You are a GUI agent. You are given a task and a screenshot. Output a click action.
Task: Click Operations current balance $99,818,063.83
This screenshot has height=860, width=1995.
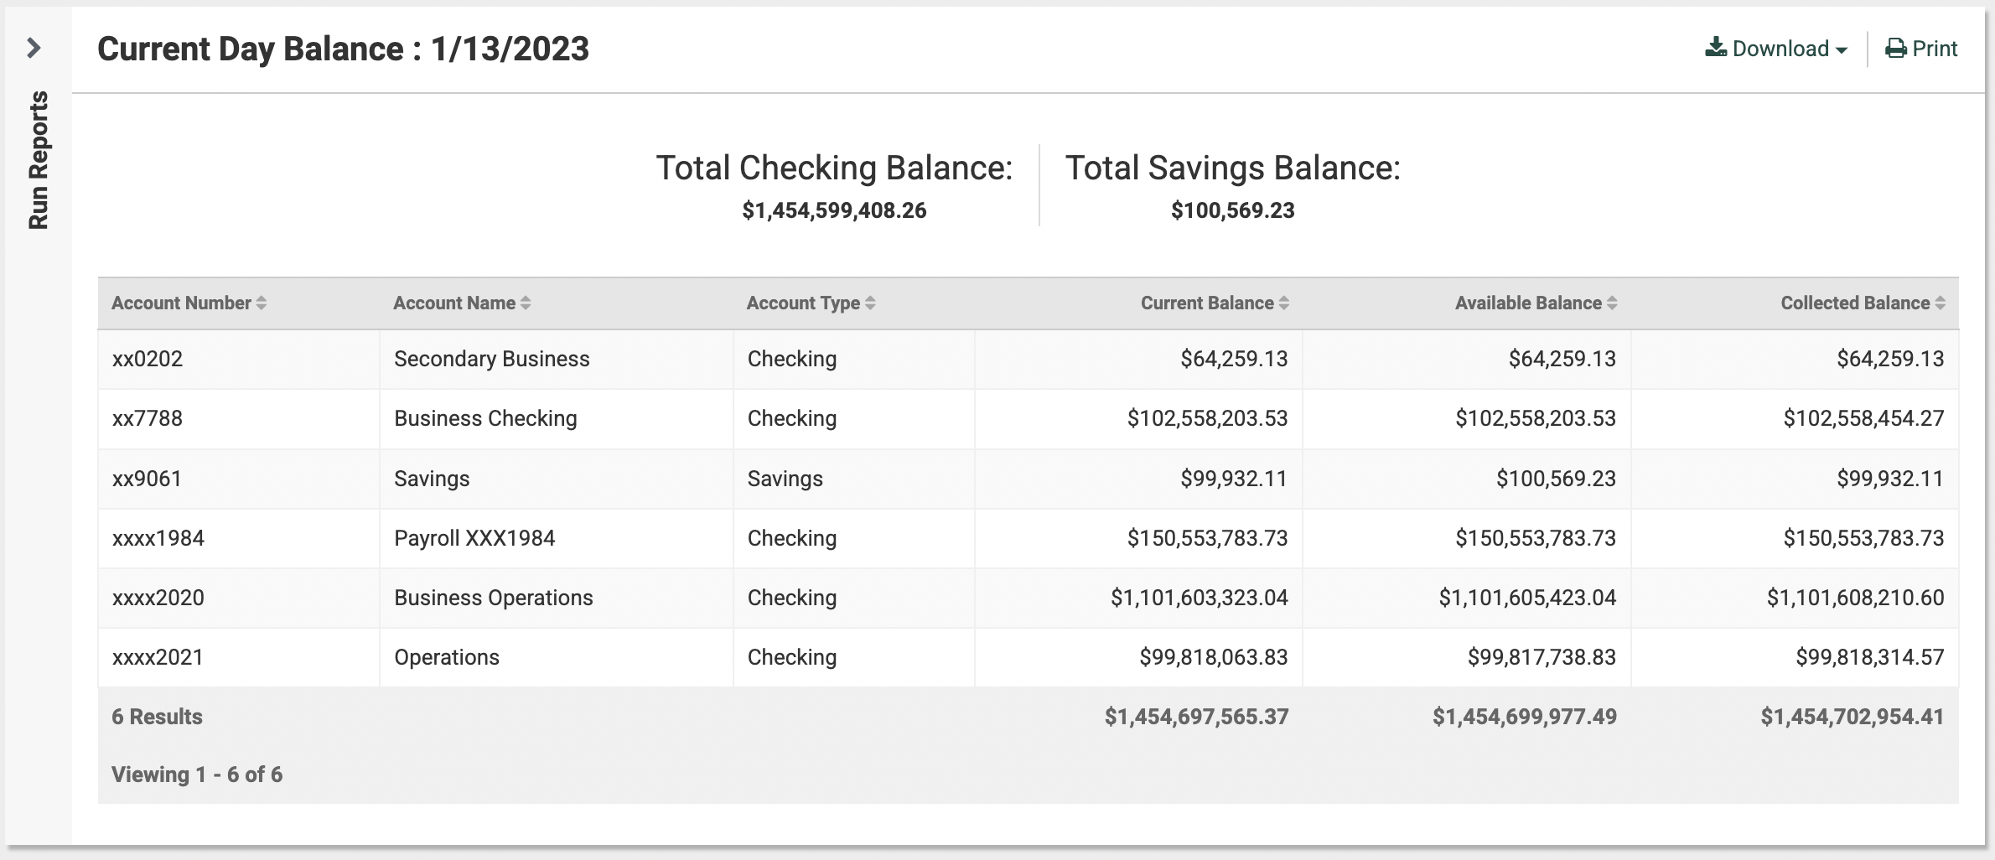pyautogui.click(x=1213, y=657)
